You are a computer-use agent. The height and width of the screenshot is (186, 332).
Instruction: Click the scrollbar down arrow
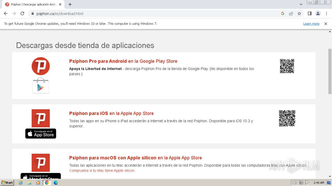coord(330,176)
